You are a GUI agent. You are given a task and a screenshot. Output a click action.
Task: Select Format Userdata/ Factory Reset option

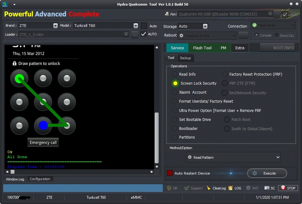(175, 101)
